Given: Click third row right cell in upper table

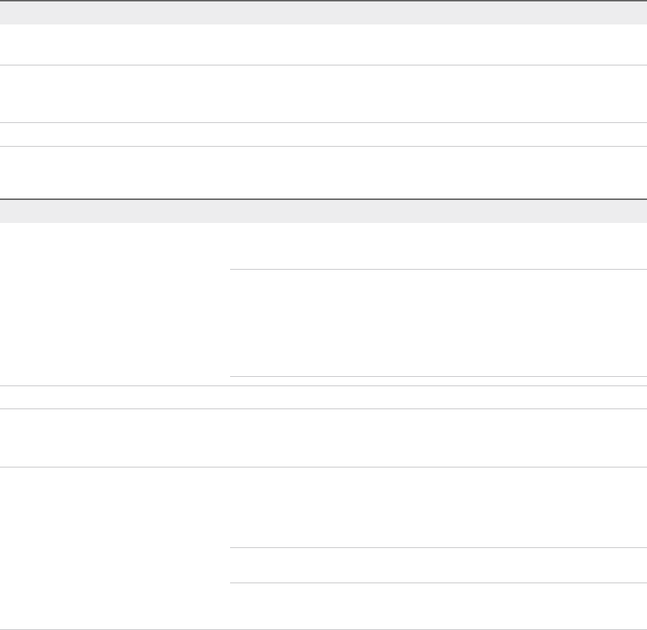Looking at the screenshot, I should click(x=437, y=134).
